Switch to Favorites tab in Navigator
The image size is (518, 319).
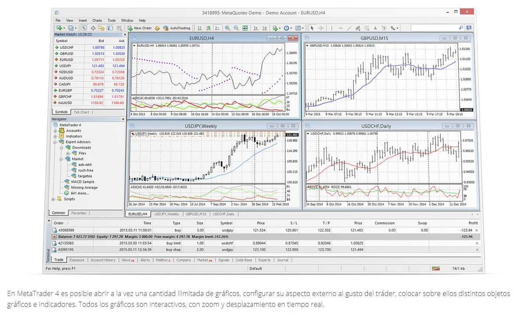point(79,213)
